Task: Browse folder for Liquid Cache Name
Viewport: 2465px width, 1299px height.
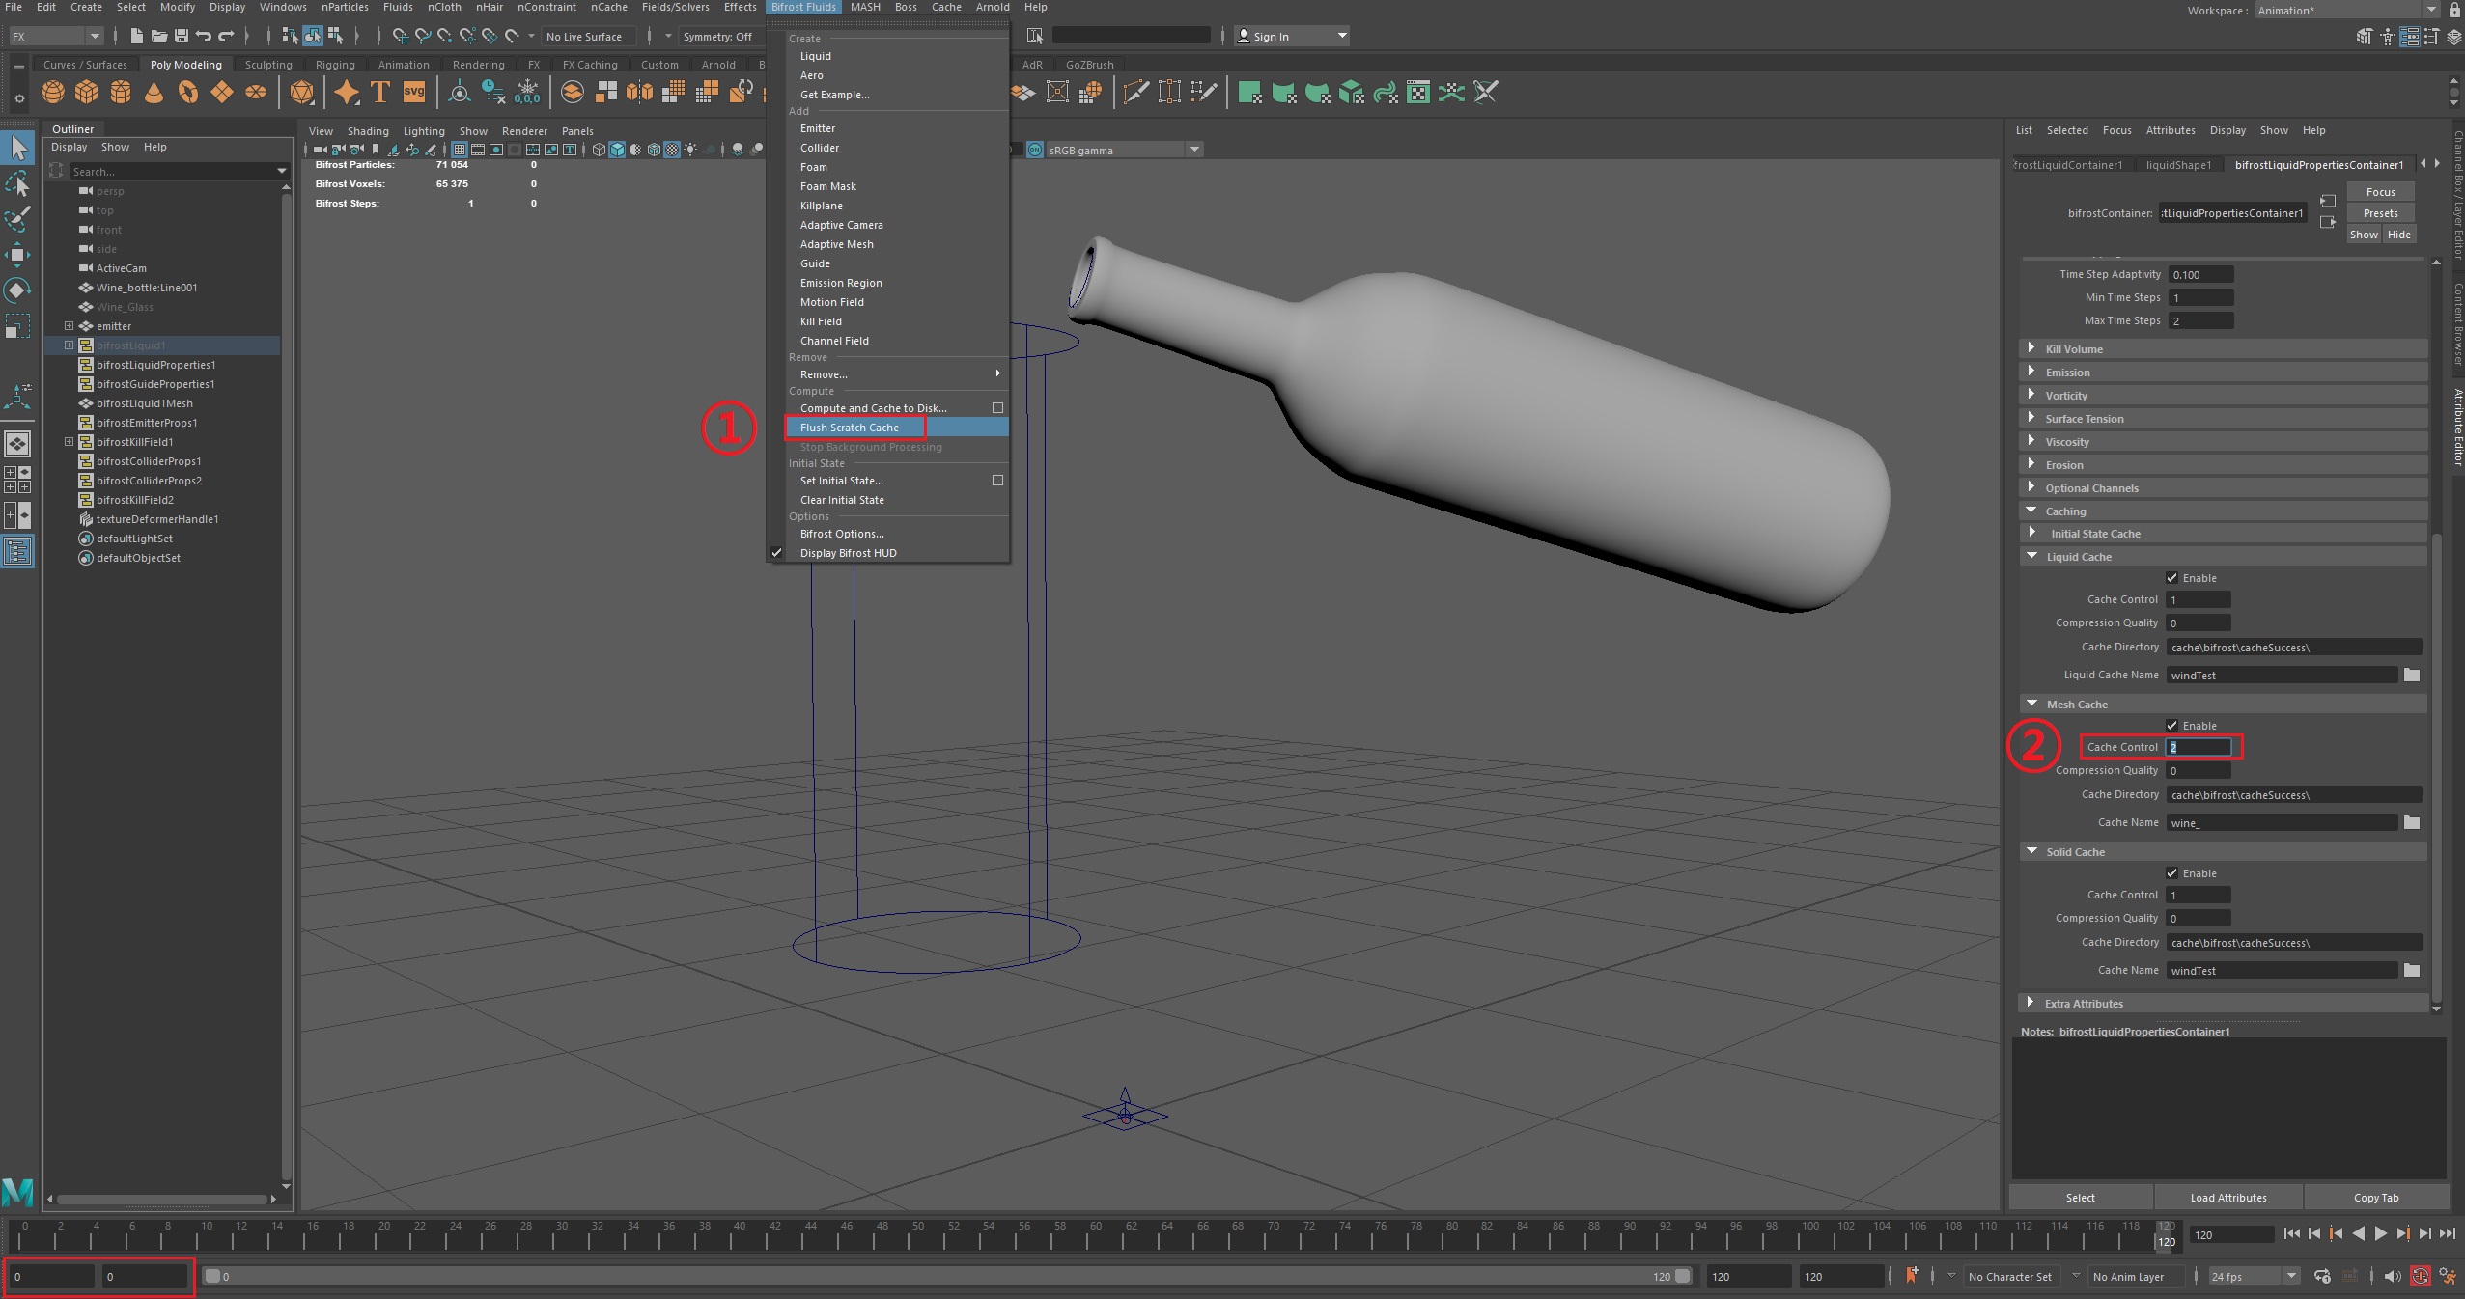Action: 2412,675
